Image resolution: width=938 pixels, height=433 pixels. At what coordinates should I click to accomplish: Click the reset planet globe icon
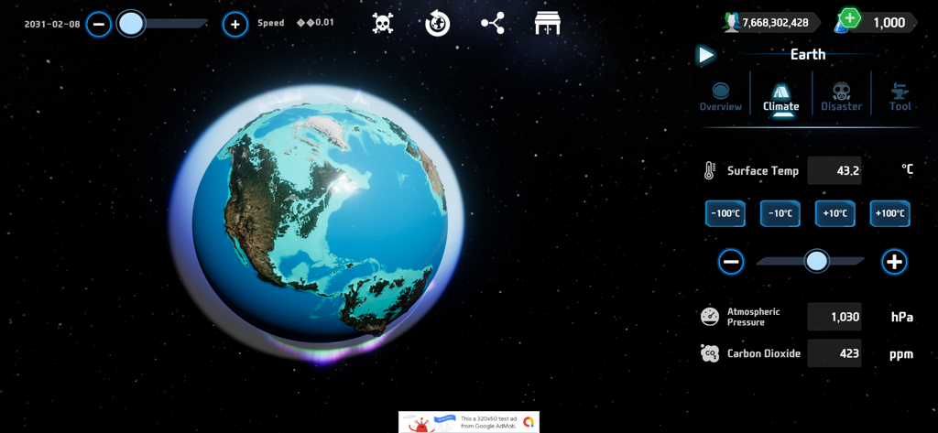pyautogui.click(x=437, y=24)
